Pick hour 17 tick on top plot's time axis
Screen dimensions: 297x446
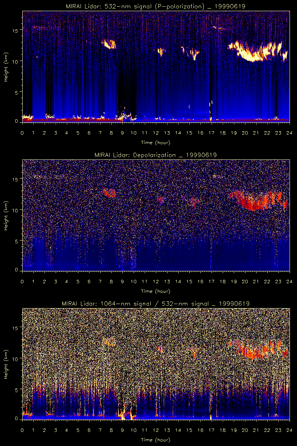(x=211, y=133)
